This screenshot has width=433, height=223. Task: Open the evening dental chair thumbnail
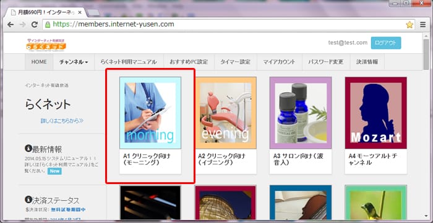click(x=226, y=113)
